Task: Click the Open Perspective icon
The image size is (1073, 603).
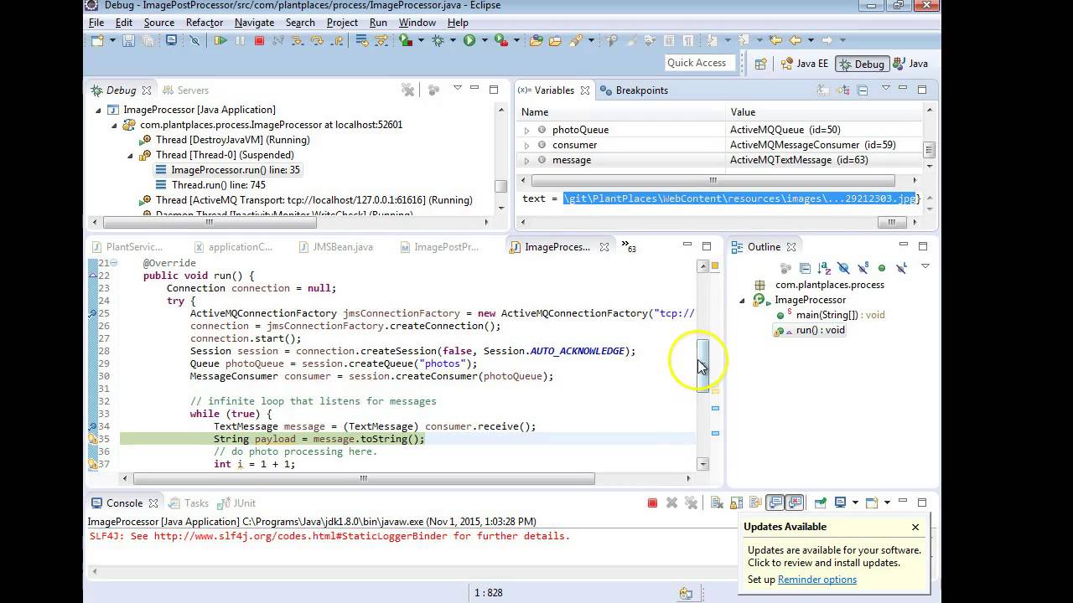Action: click(761, 64)
